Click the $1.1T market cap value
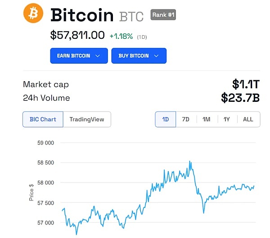Screen dimensions: 270x238 pos(246,84)
